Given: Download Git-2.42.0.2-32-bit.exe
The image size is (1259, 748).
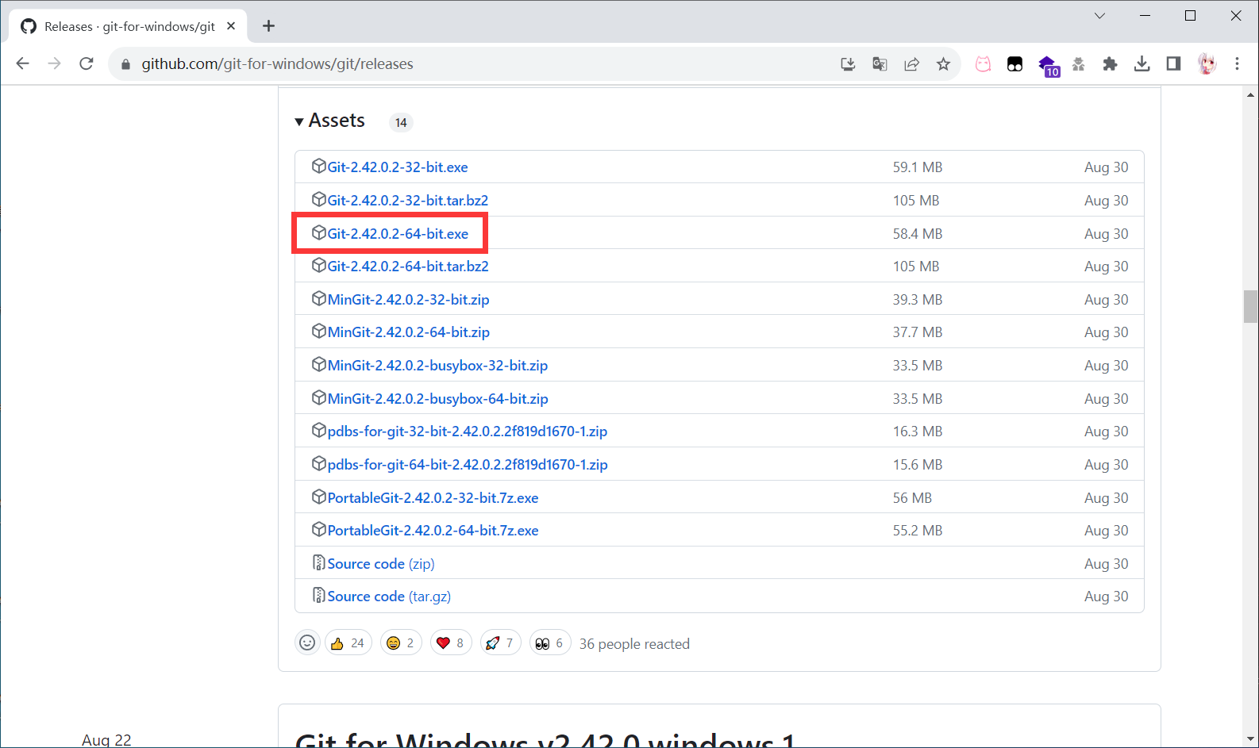Looking at the screenshot, I should 398,167.
